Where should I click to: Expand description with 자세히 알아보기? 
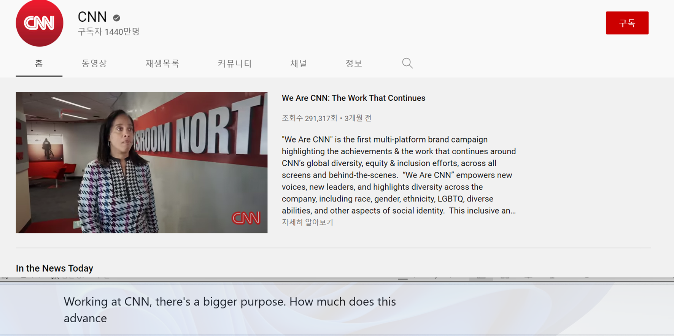pos(307,222)
